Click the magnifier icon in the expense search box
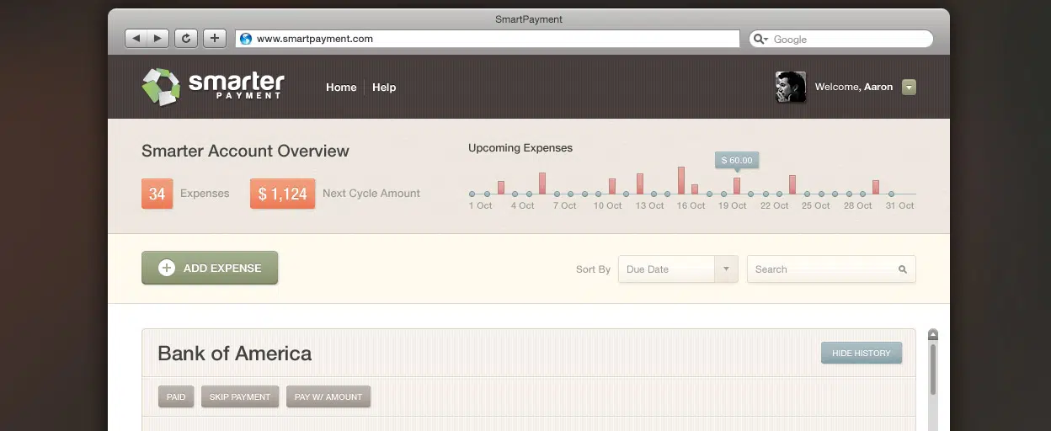Screen dimensions: 1051x431 (902, 269)
